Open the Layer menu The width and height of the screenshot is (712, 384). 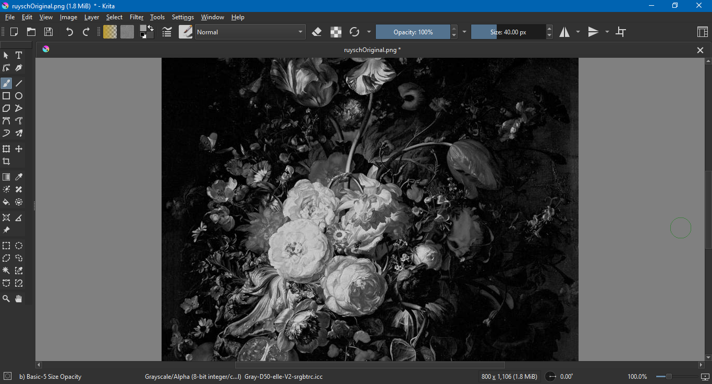92,17
